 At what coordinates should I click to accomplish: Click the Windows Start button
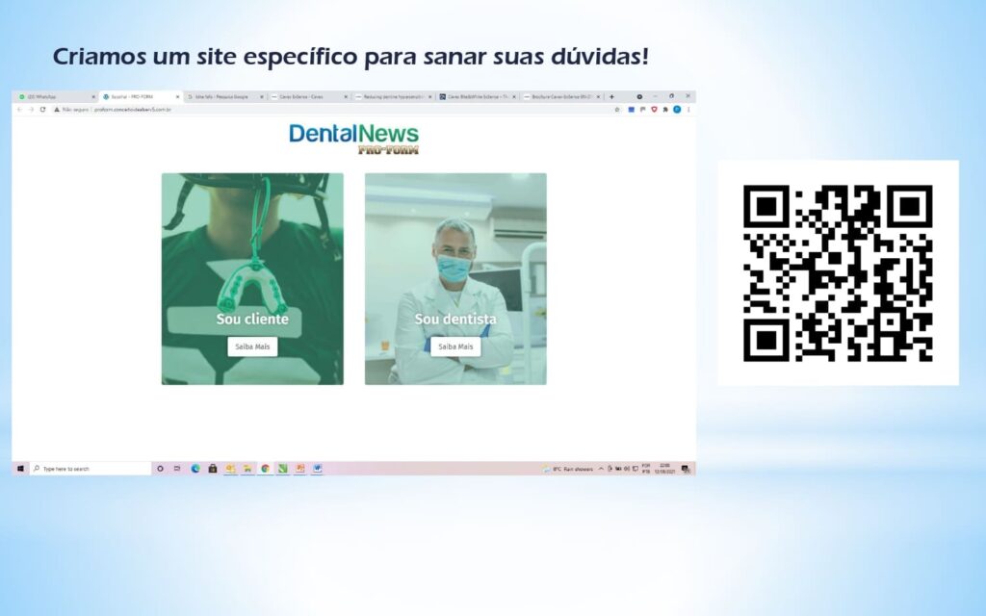(x=20, y=469)
